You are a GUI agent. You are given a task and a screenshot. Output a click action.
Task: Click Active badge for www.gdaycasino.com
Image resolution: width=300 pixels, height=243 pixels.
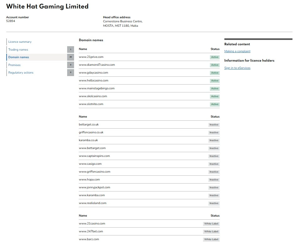[x=215, y=73]
